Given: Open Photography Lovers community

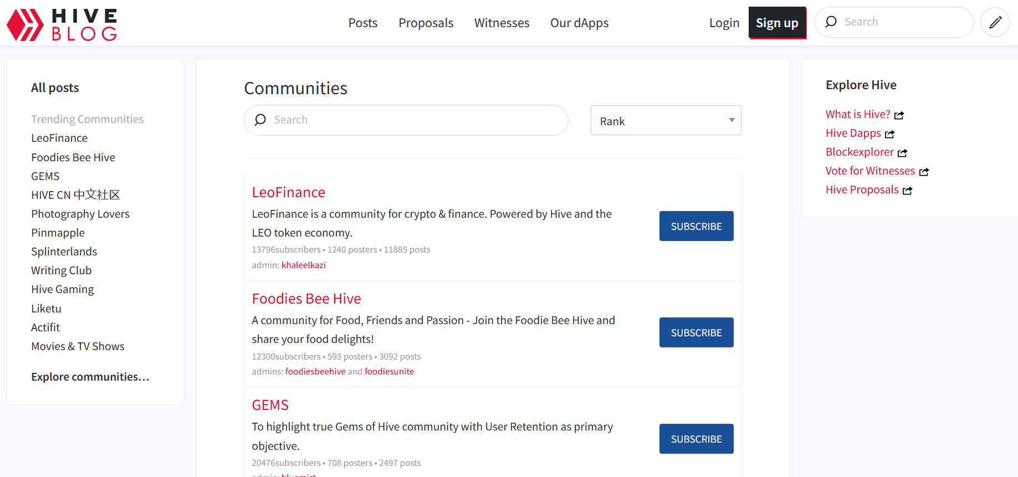Looking at the screenshot, I should click(x=80, y=214).
